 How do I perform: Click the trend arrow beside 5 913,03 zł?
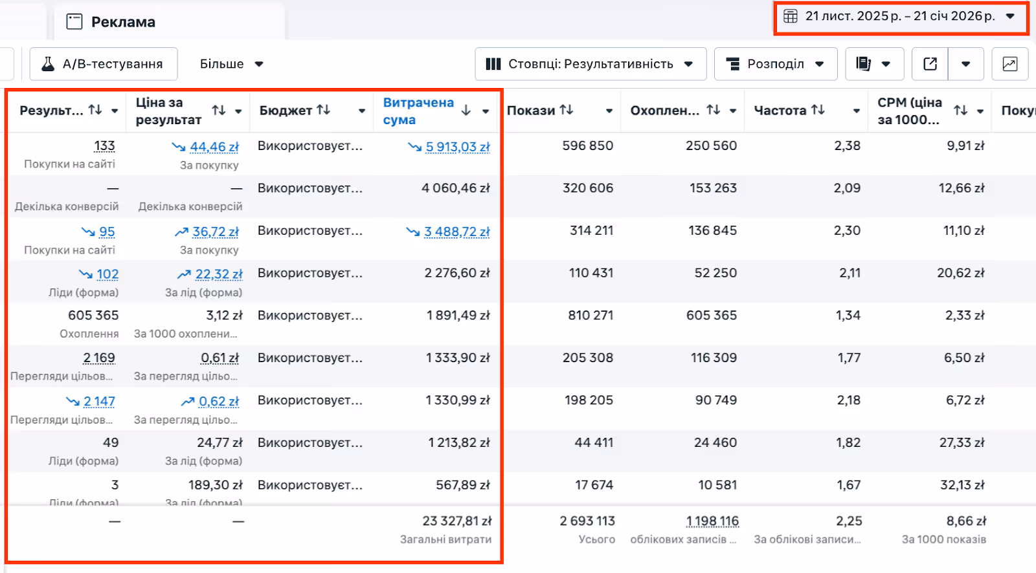pos(414,147)
